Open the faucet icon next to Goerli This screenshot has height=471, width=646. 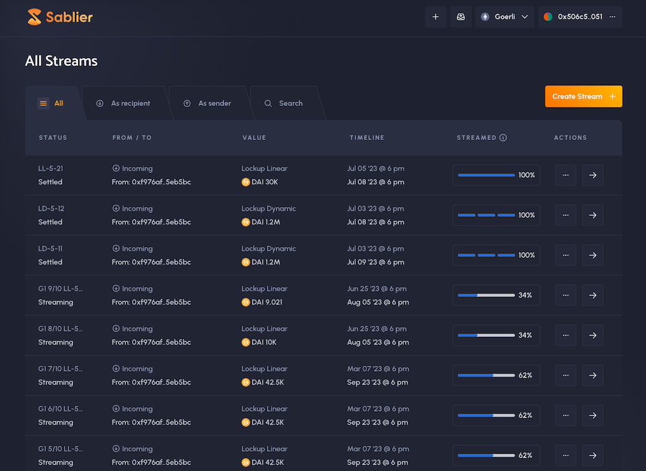point(461,17)
